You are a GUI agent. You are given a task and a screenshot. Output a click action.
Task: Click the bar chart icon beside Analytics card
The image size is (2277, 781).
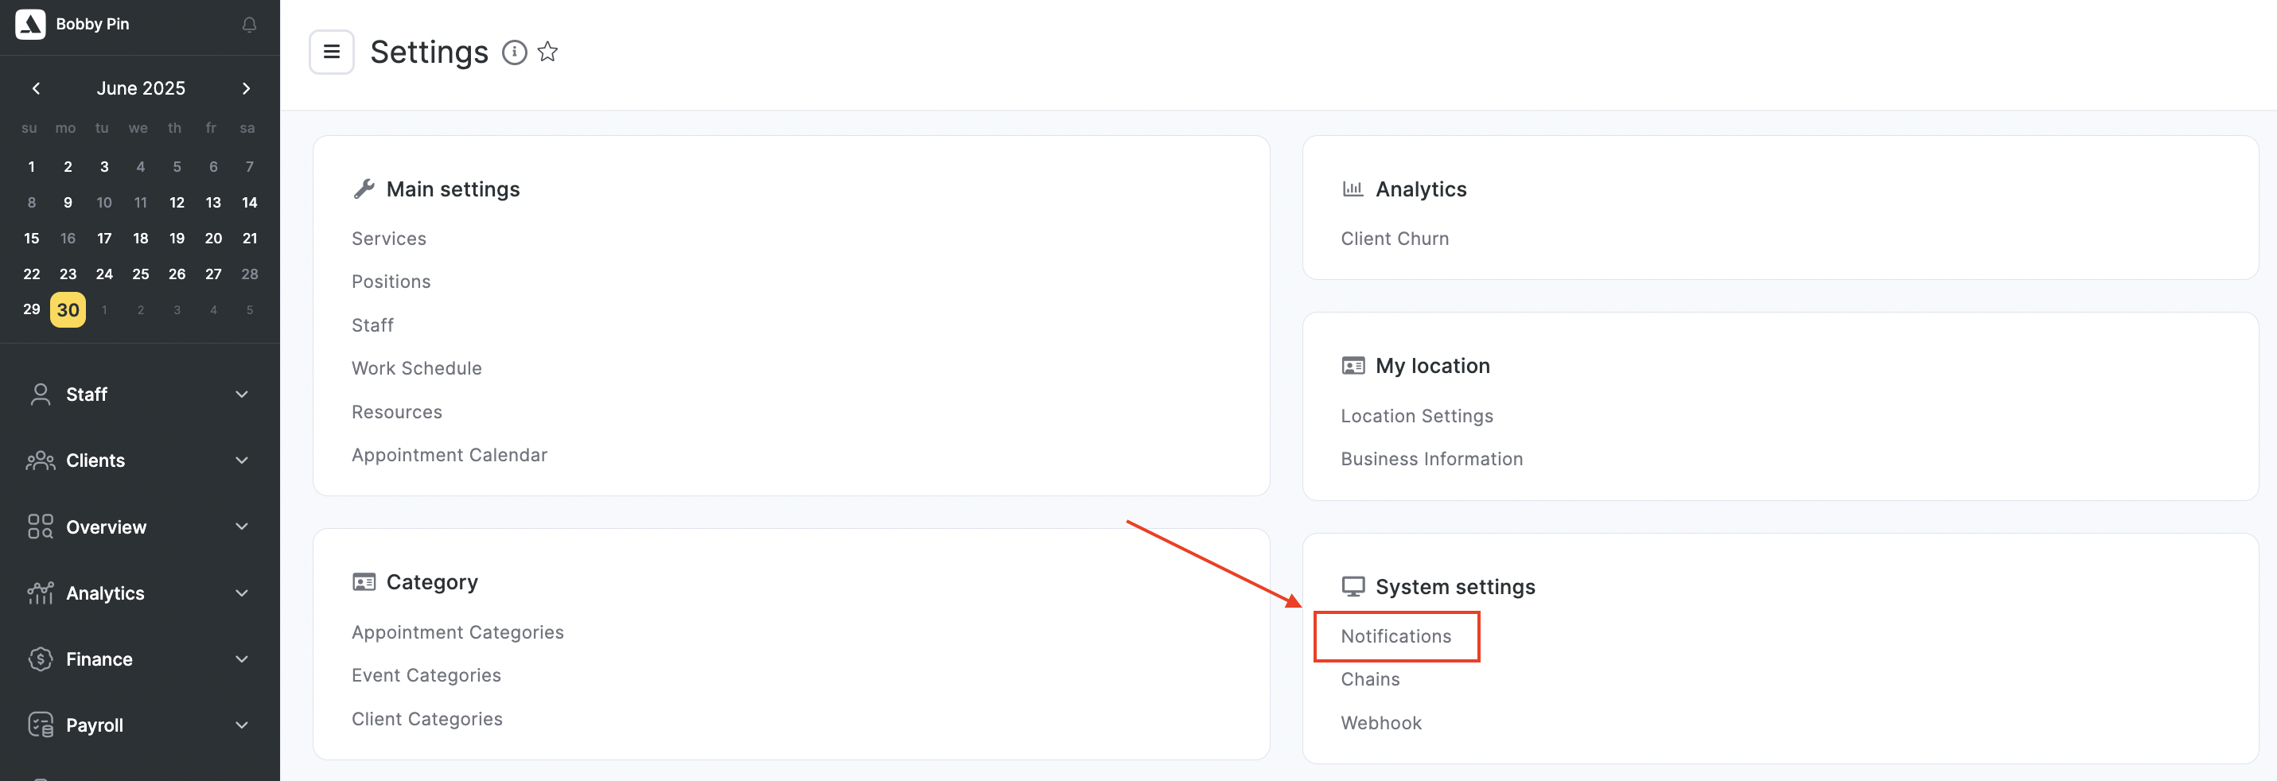tap(1353, 188)
